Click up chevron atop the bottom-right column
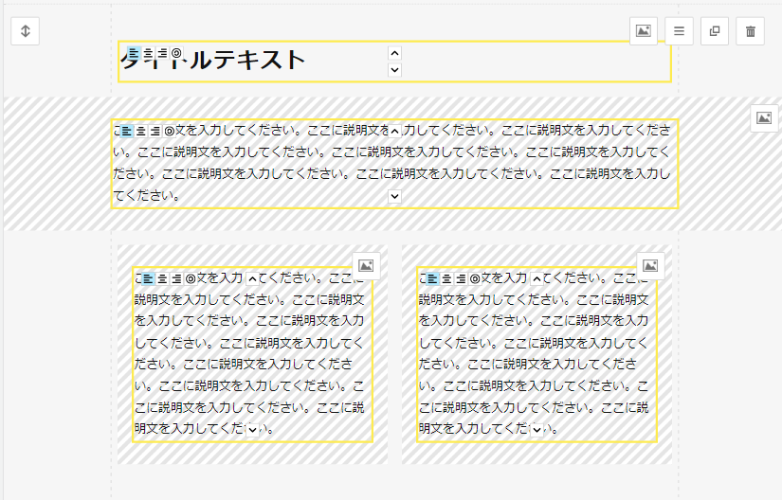The image size is (782, 500). pos(536,278)
